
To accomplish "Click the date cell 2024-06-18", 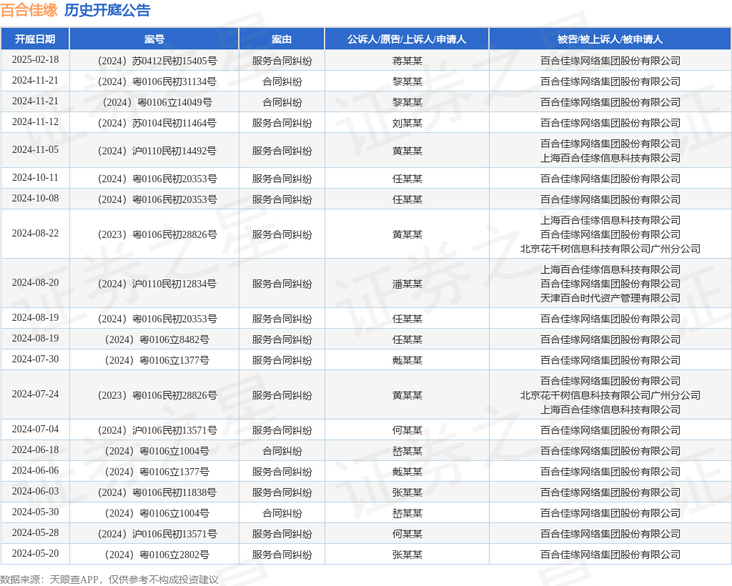I will (x=35, y=450).
